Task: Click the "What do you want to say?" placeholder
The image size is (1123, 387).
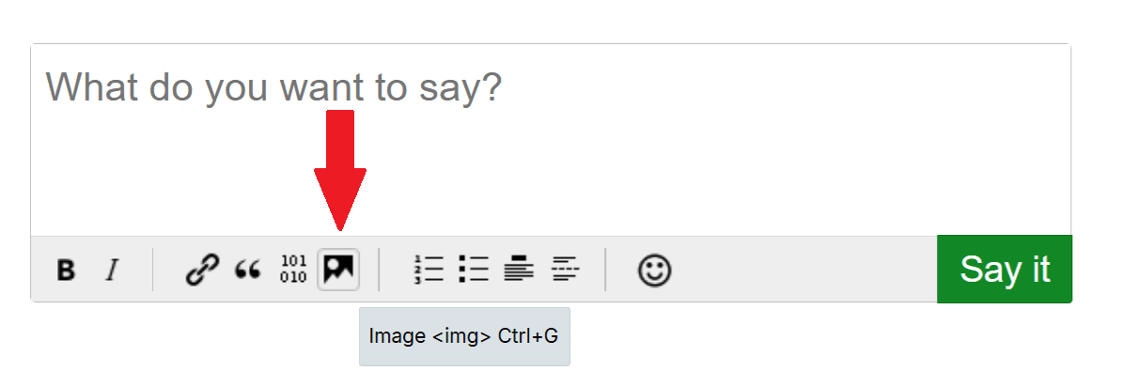Action: click(273, 88)
